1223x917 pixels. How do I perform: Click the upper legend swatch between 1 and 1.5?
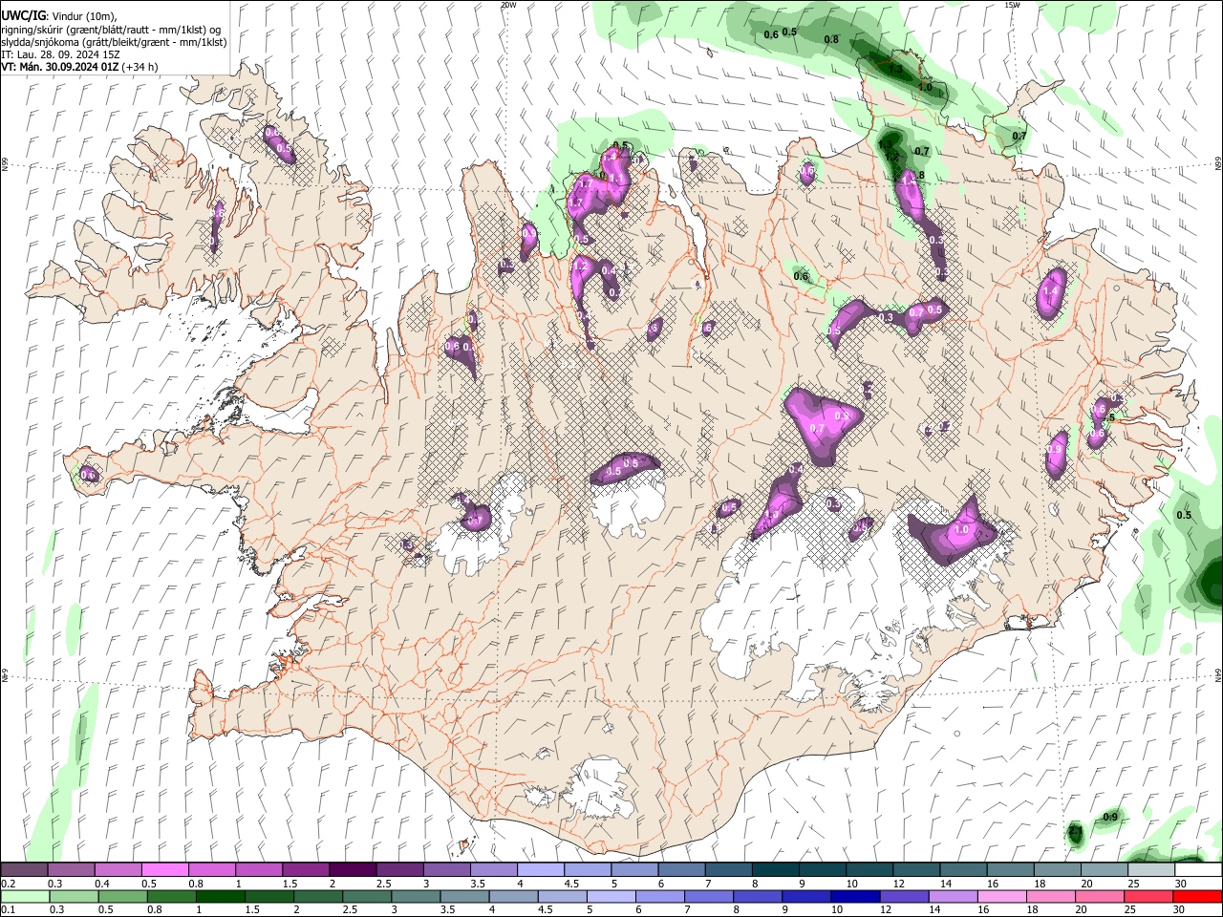tap(259, 870)
